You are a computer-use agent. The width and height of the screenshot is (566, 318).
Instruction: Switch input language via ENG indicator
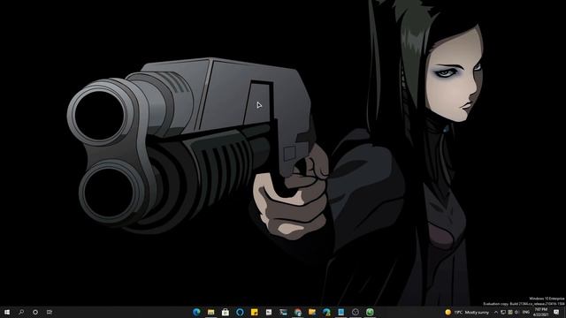tap(526, 312)
